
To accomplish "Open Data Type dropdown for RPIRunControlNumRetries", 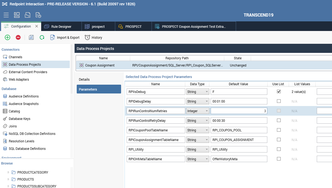I will point(198,111).
